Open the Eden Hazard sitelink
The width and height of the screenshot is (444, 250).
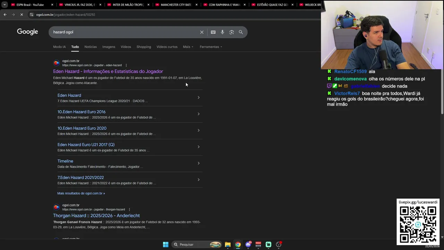click(x=69, y=95)
